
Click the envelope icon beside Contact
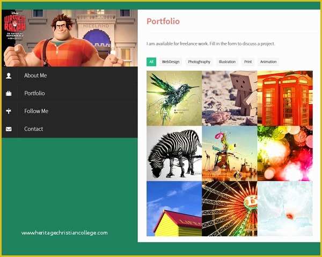[9, 129]
